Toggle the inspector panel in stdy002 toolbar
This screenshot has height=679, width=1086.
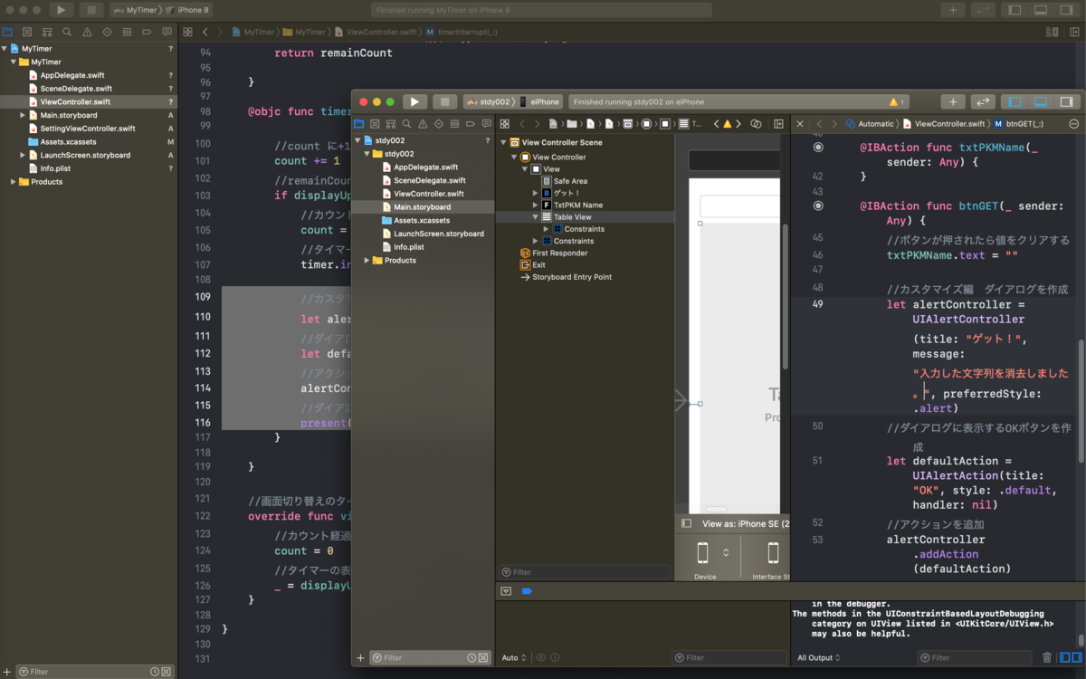pyautogui.click(x=1067, y=101)
